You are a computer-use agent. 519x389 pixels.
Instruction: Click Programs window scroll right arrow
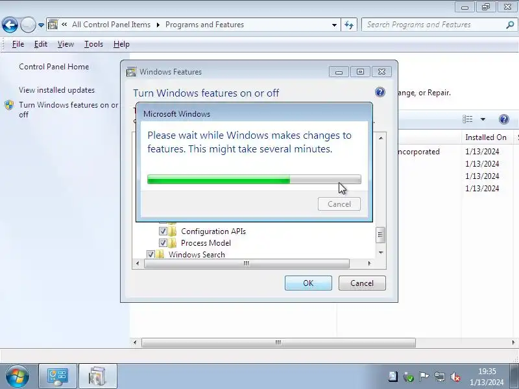point(513,342)
